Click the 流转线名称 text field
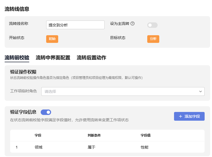The height and width of the screenshot is (157, 212). [x=75, y=25]
